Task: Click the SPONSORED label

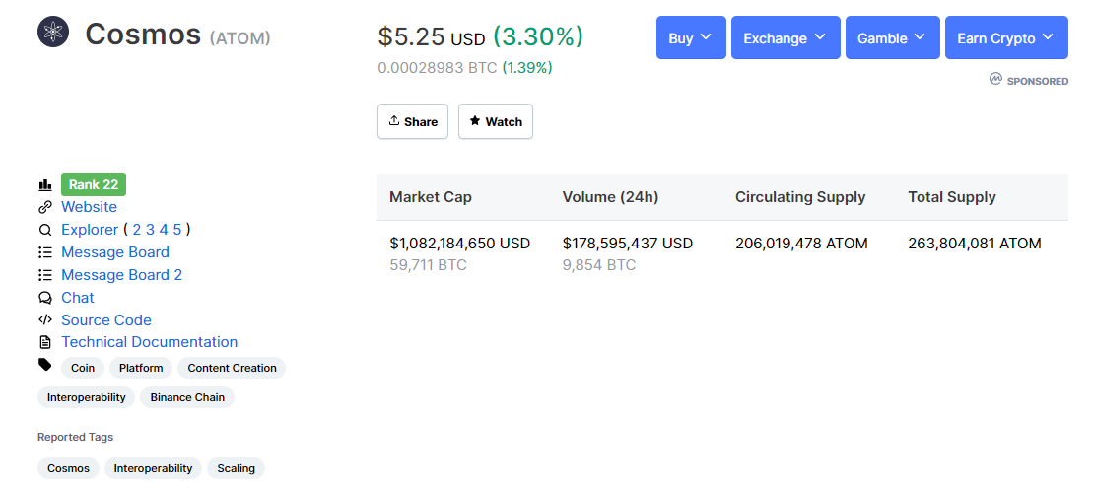Action: 1038,81
